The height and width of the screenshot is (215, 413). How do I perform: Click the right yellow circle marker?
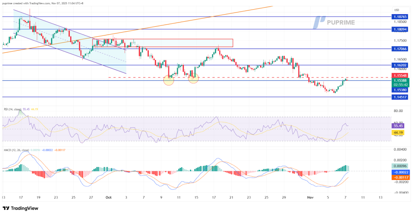(x=193, y=78)
